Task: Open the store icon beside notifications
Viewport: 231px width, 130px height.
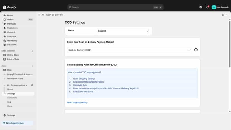Action: tap(201, 7)
